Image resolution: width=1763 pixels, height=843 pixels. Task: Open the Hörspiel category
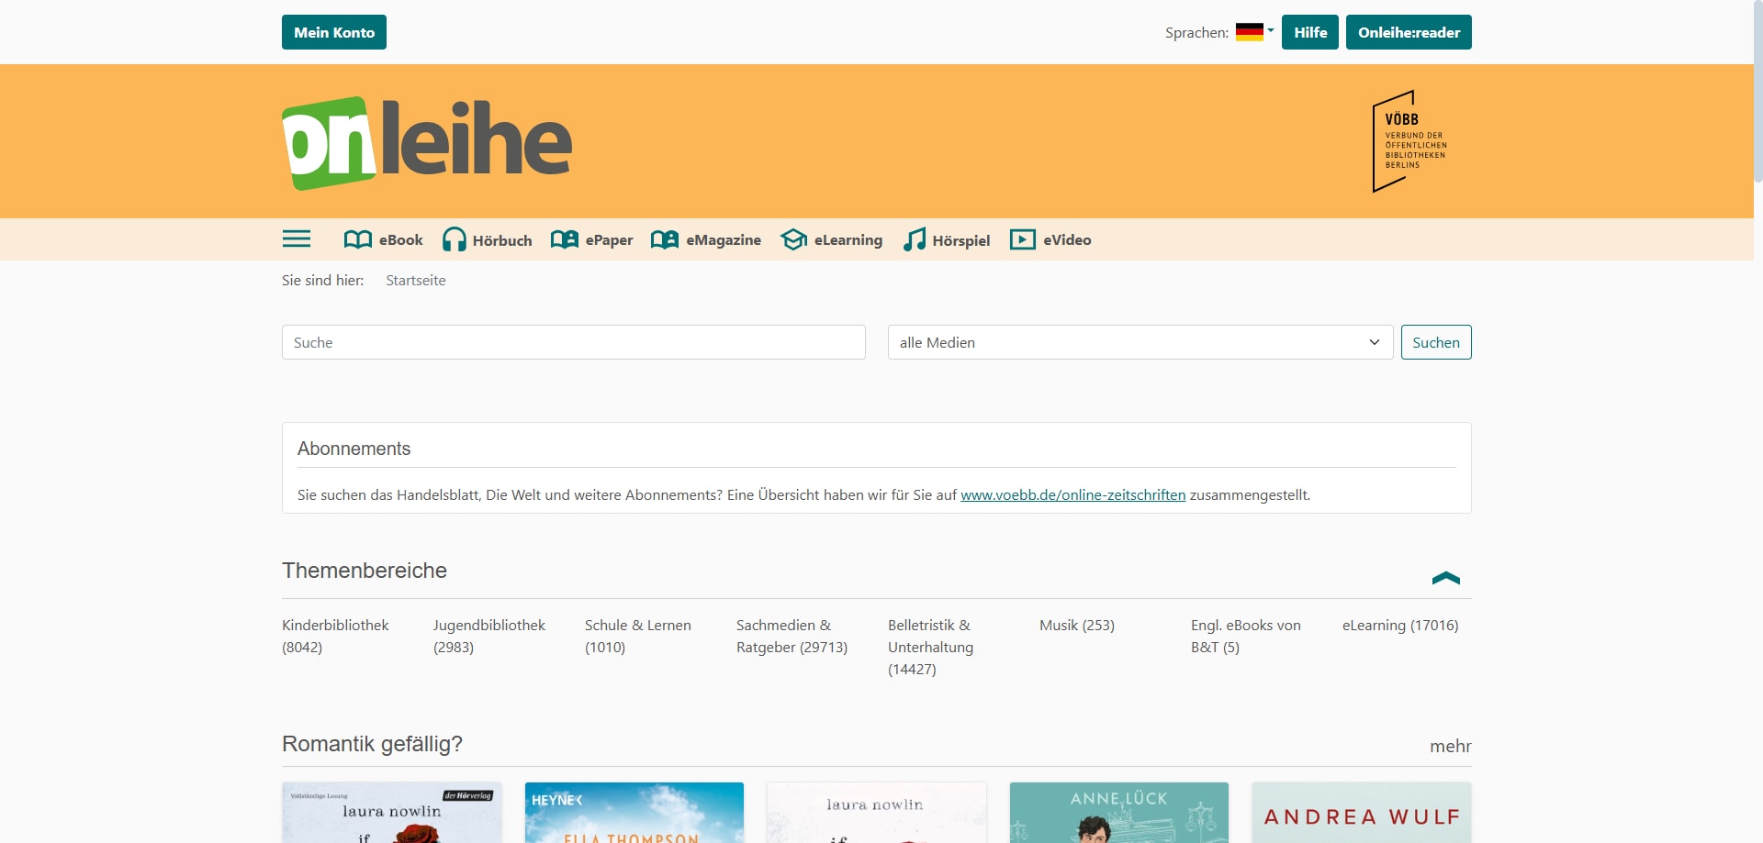(947, 239)
